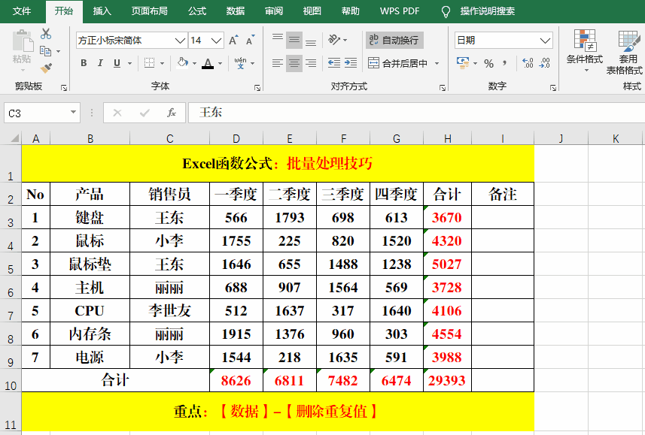Viewport: 645px width, 435px height.
Task: Toggle Bold formatting
Action: (x=84, y=63)
